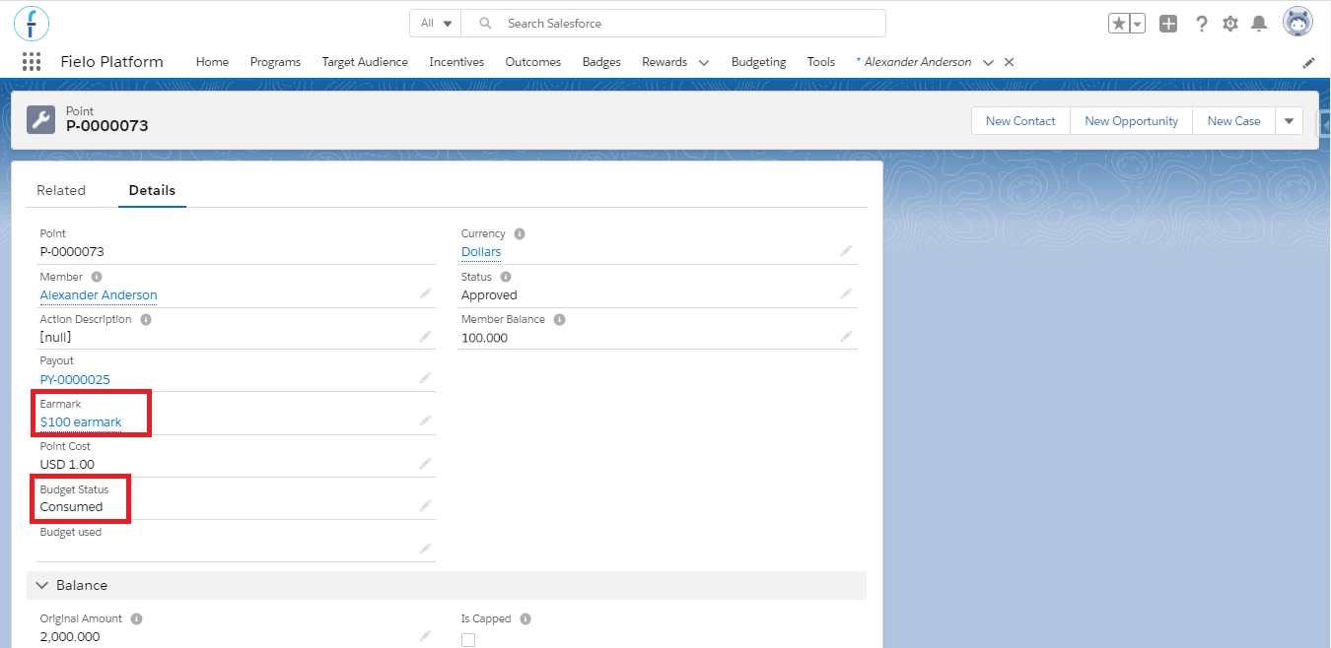Open the App Launcher grid icon

(32, 62)
